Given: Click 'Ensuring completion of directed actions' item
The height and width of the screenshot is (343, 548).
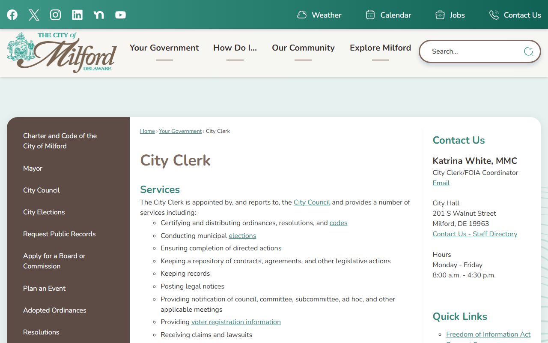Looking at the screenshot, I should [221, 248].
